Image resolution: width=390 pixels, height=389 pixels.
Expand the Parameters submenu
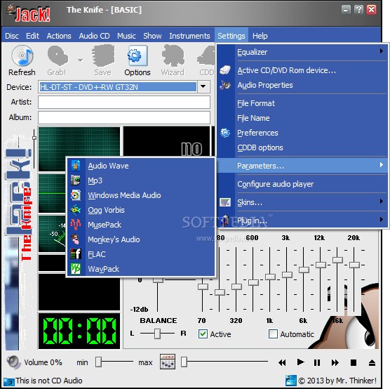(382, 164)
